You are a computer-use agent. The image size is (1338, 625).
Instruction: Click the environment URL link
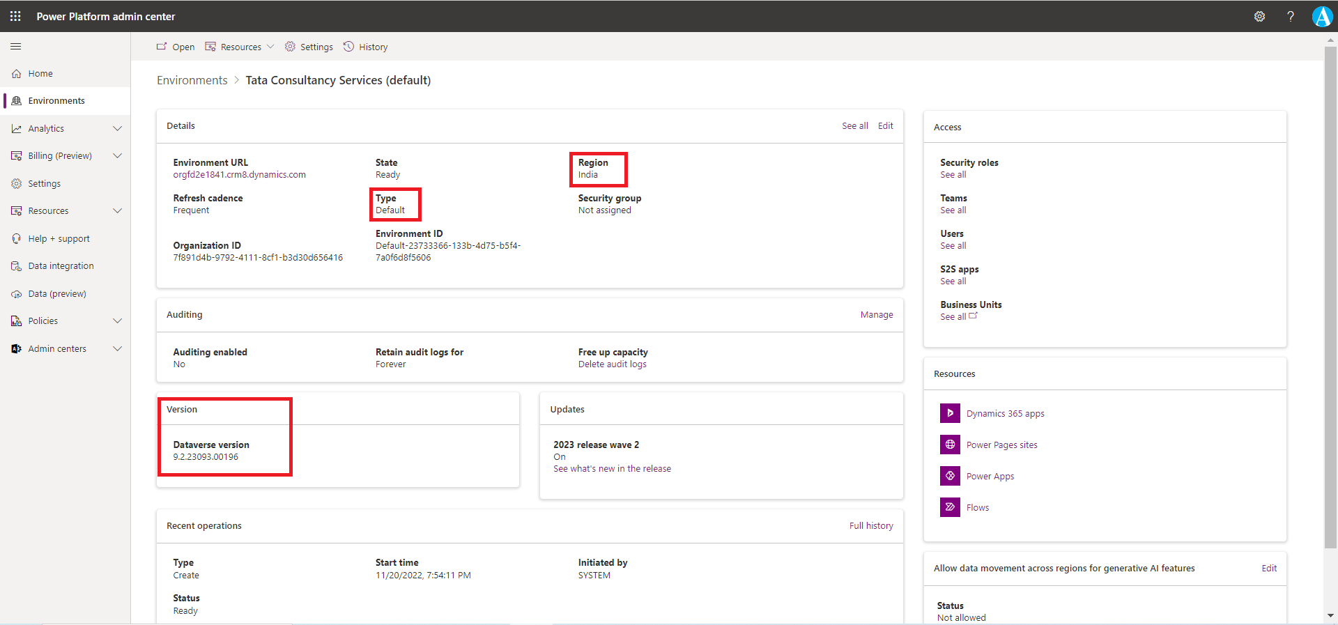(239, 175)
